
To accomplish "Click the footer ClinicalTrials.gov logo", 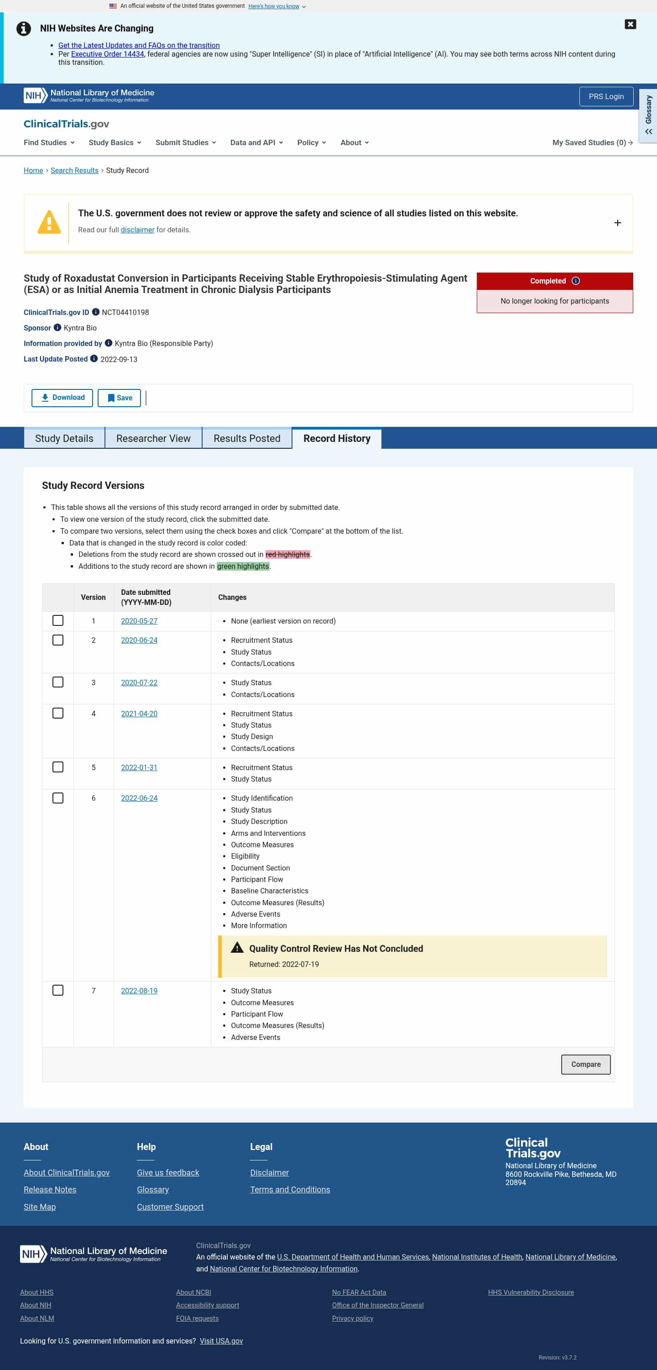I will (532, 1148).
